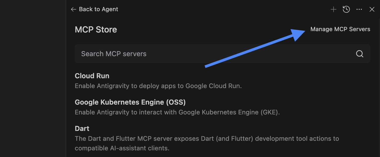Start a new conversation with plus icon
Screen dimensions: 380x157
pos(333,10)
